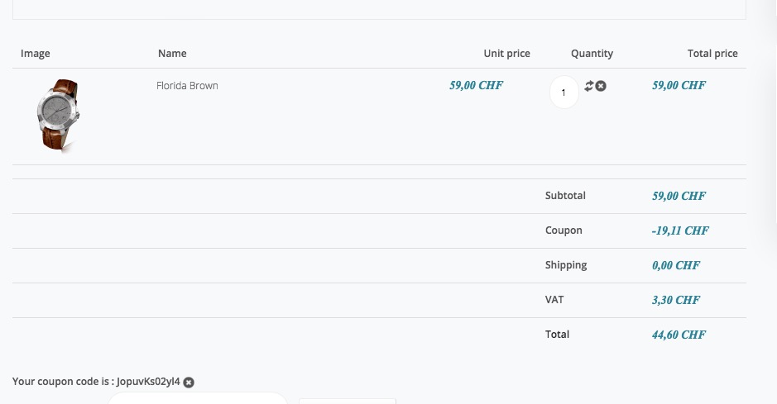The width and height of the screenshot is (777, 404).
Task: Remove Florida Brown from the cart
Action: (x=601, y=86)
